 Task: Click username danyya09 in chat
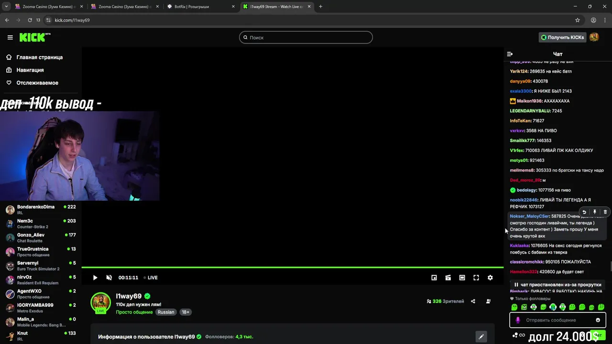coord(520,81)
